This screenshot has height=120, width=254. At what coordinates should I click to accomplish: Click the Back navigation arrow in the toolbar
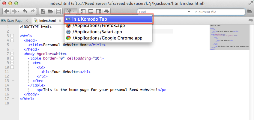(7, 12)
